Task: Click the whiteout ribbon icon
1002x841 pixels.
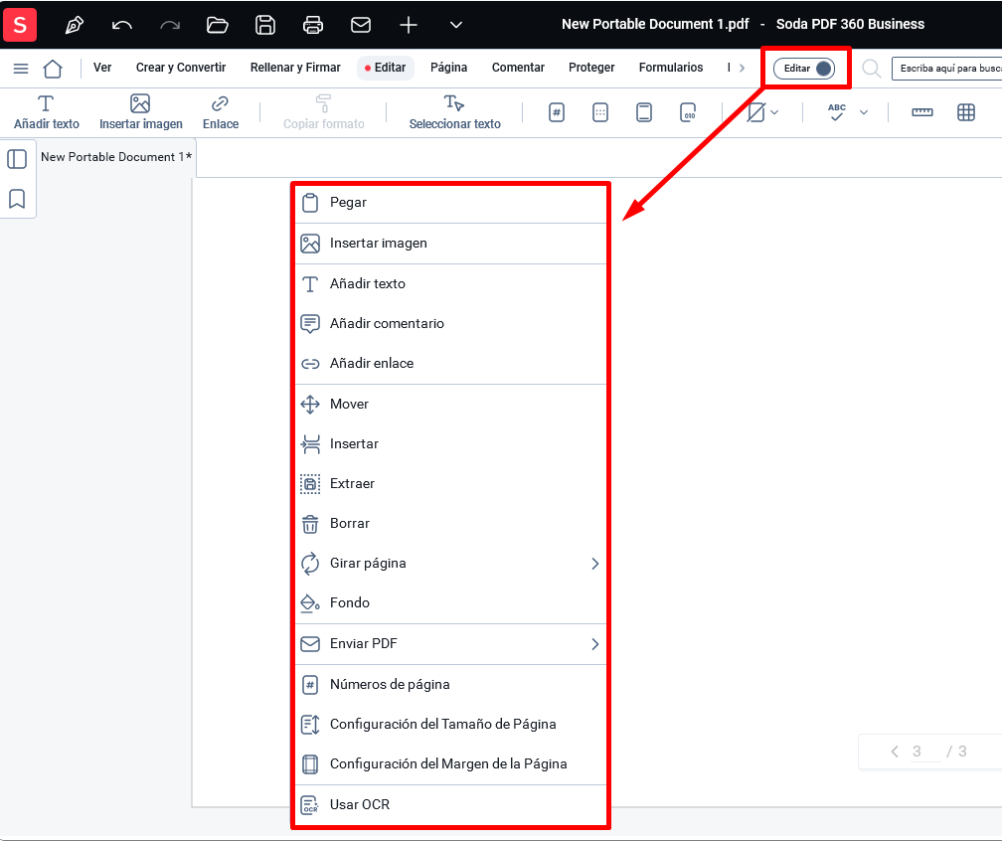Action: (755, 112)
